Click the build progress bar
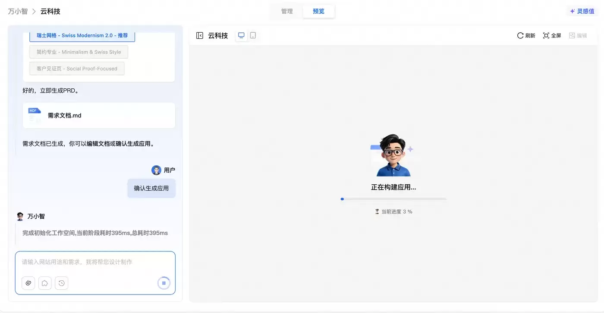This screenshot has height=313, width=604. [x=393, y=199]
